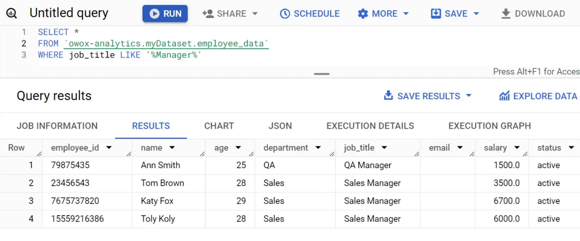Click salary value 6700.0
The width and height of the screenshot is (580, 241).
coord(507,201)
